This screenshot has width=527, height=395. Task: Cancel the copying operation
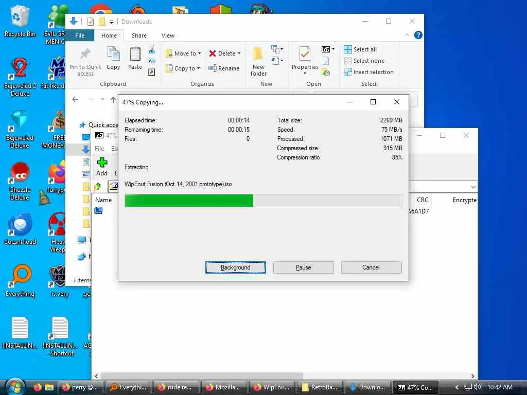tap(371, 267)
